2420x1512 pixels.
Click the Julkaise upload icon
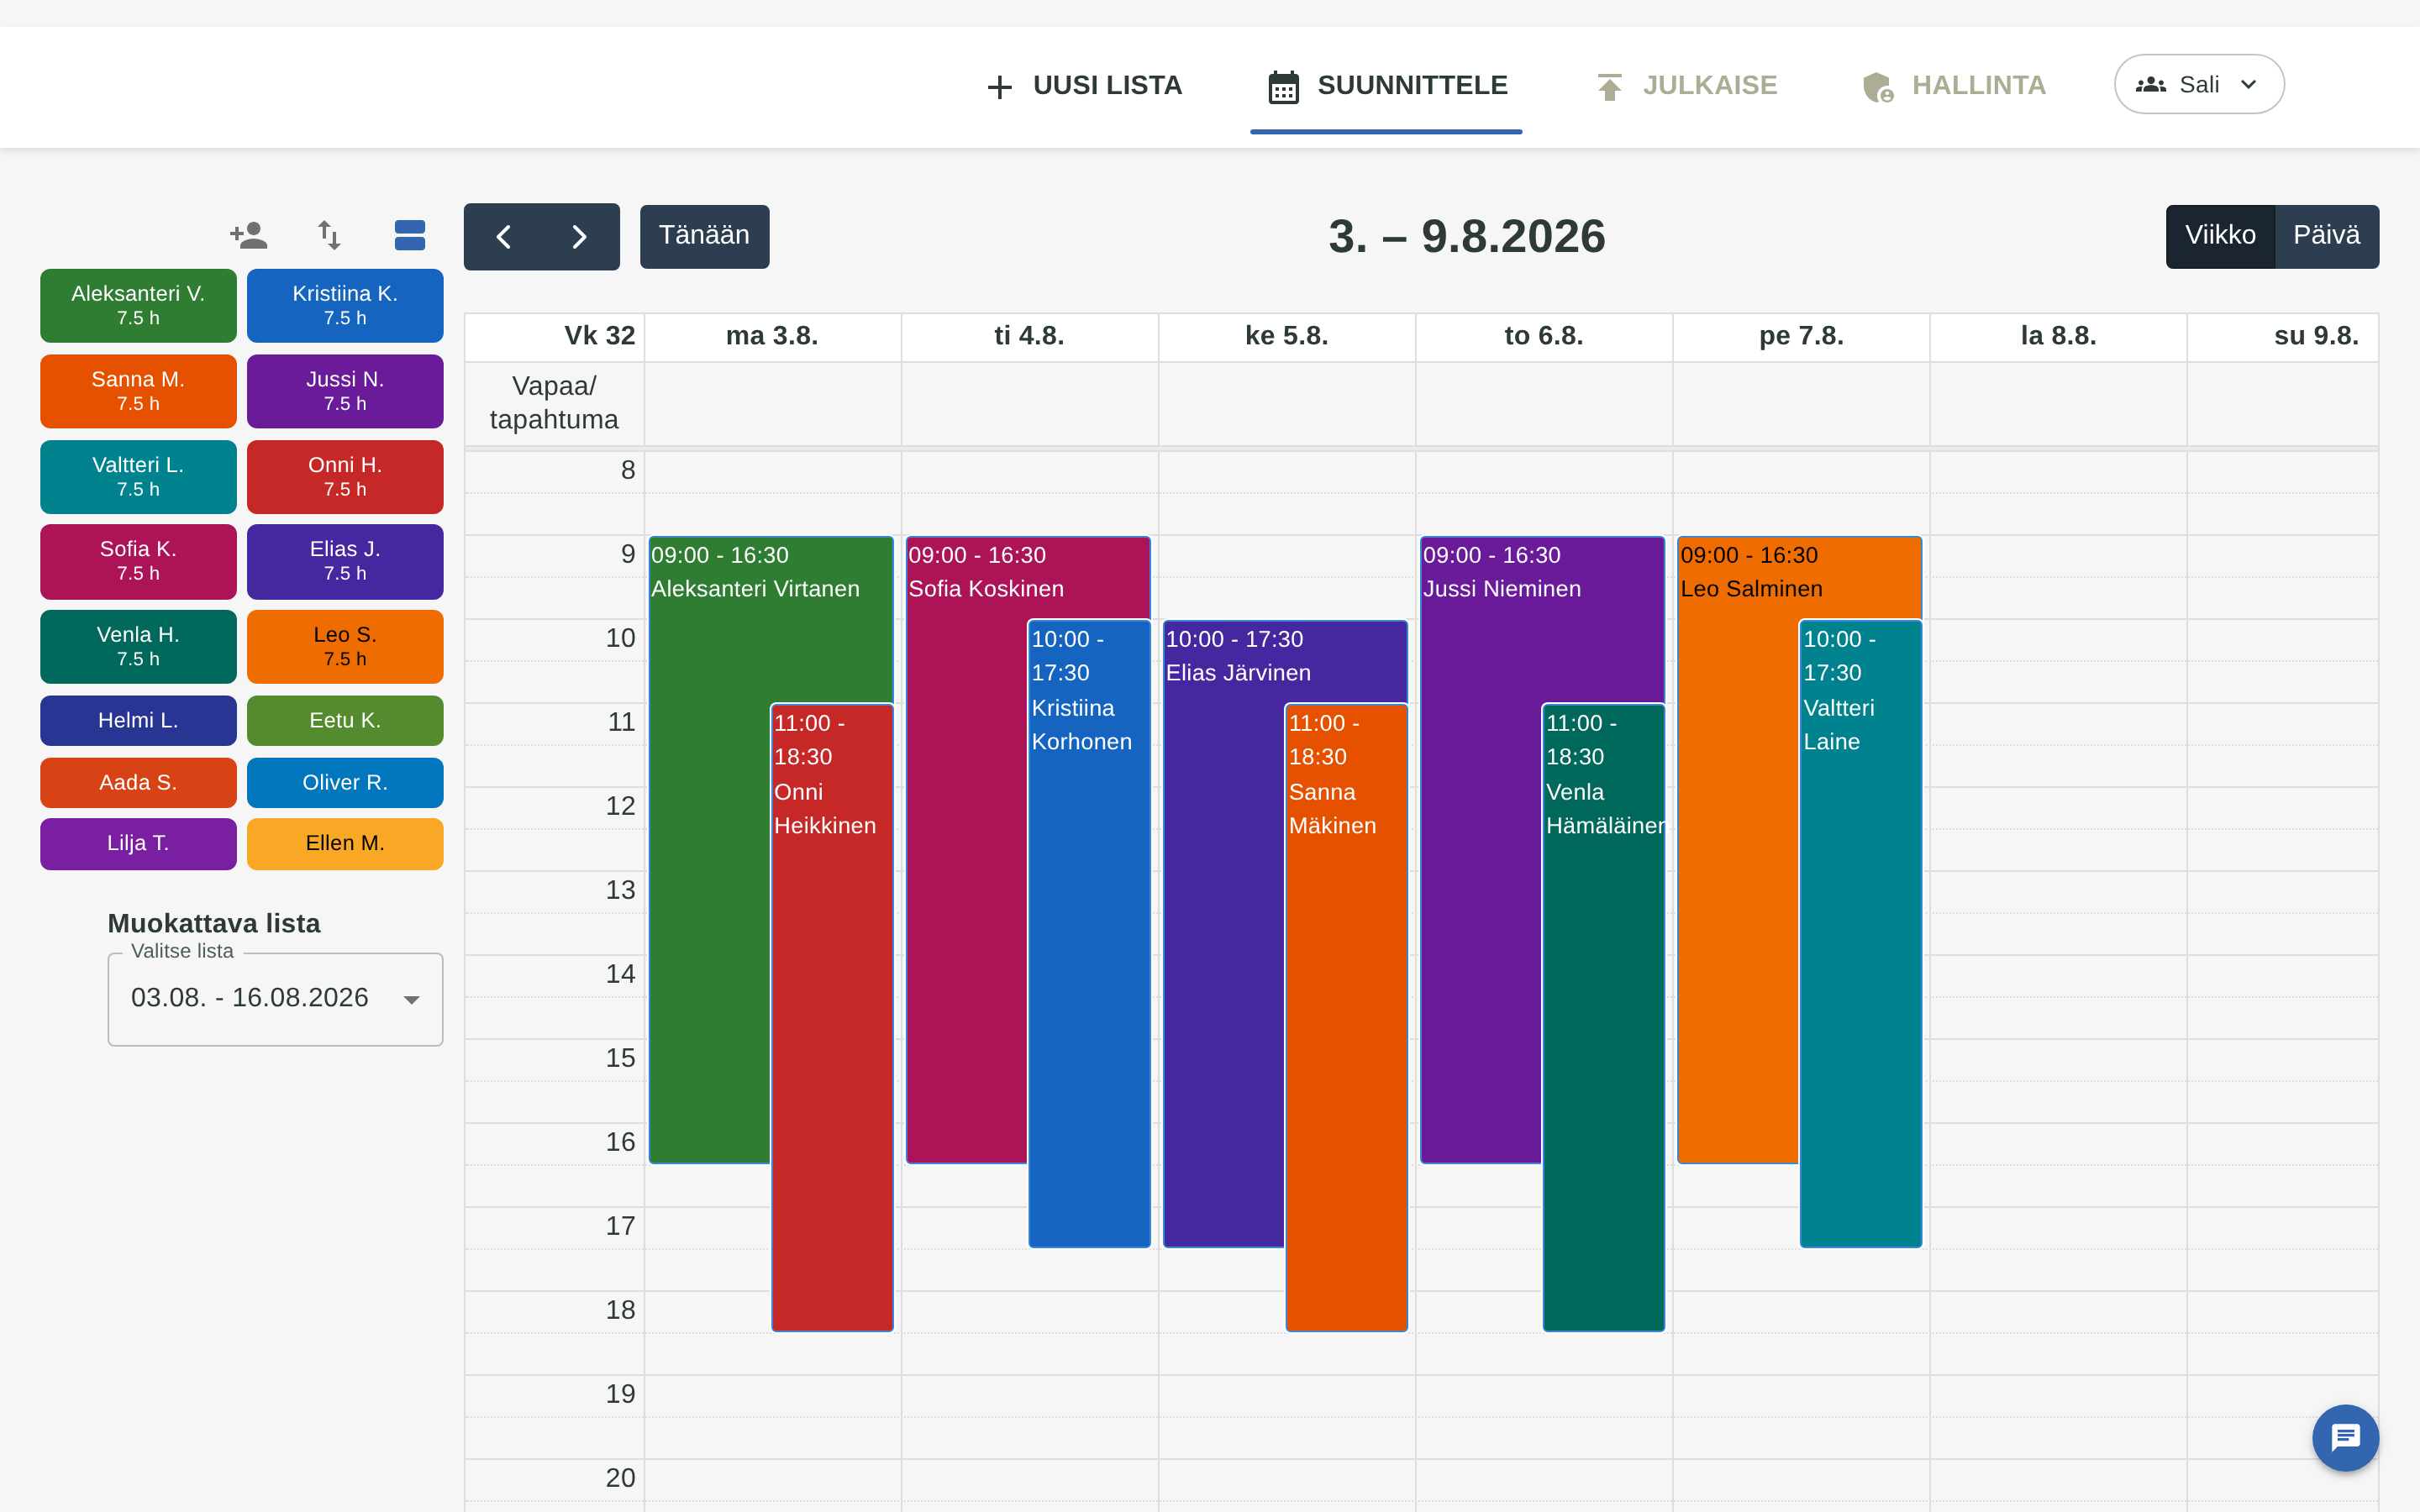tap(1609, 87)
